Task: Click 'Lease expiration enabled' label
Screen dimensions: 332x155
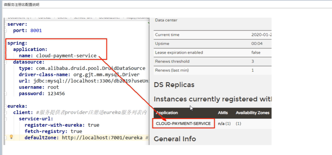Action: coord(179,53)
